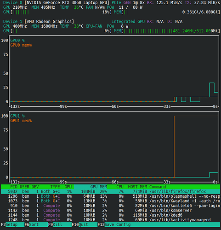This screenshot has width=221, height=230.
Task: Select the ksmserver process row
Action: [110, 210]
